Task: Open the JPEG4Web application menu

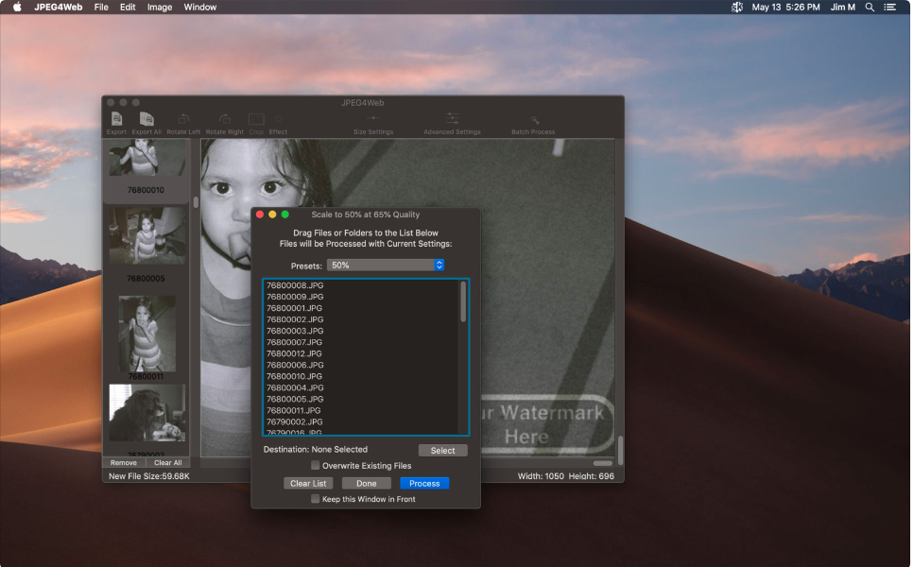Action: click(58, 7)
